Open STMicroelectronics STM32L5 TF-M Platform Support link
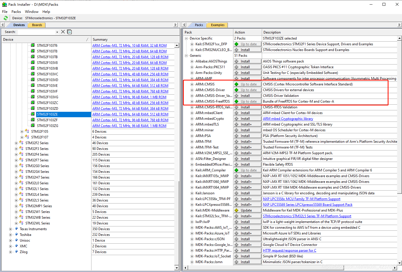This screenshot has height=272, width=402. pos(307,216)
